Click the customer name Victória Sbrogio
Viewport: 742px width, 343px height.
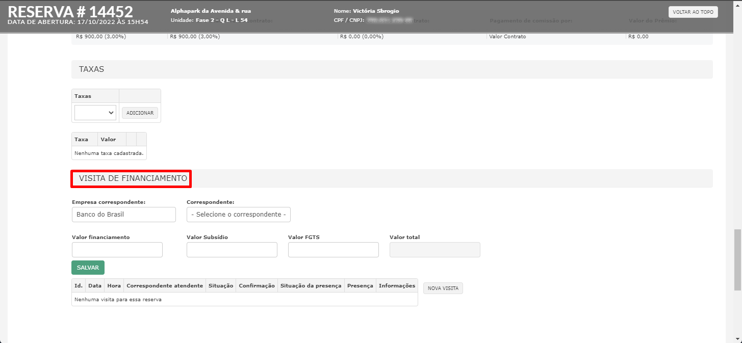pos(376,11)
